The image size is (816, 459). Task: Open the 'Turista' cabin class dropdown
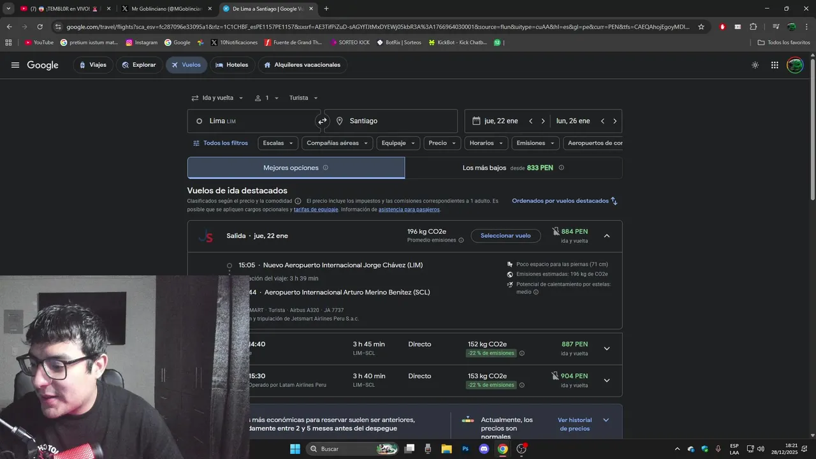pyautogui.click(x=303, y=98)
